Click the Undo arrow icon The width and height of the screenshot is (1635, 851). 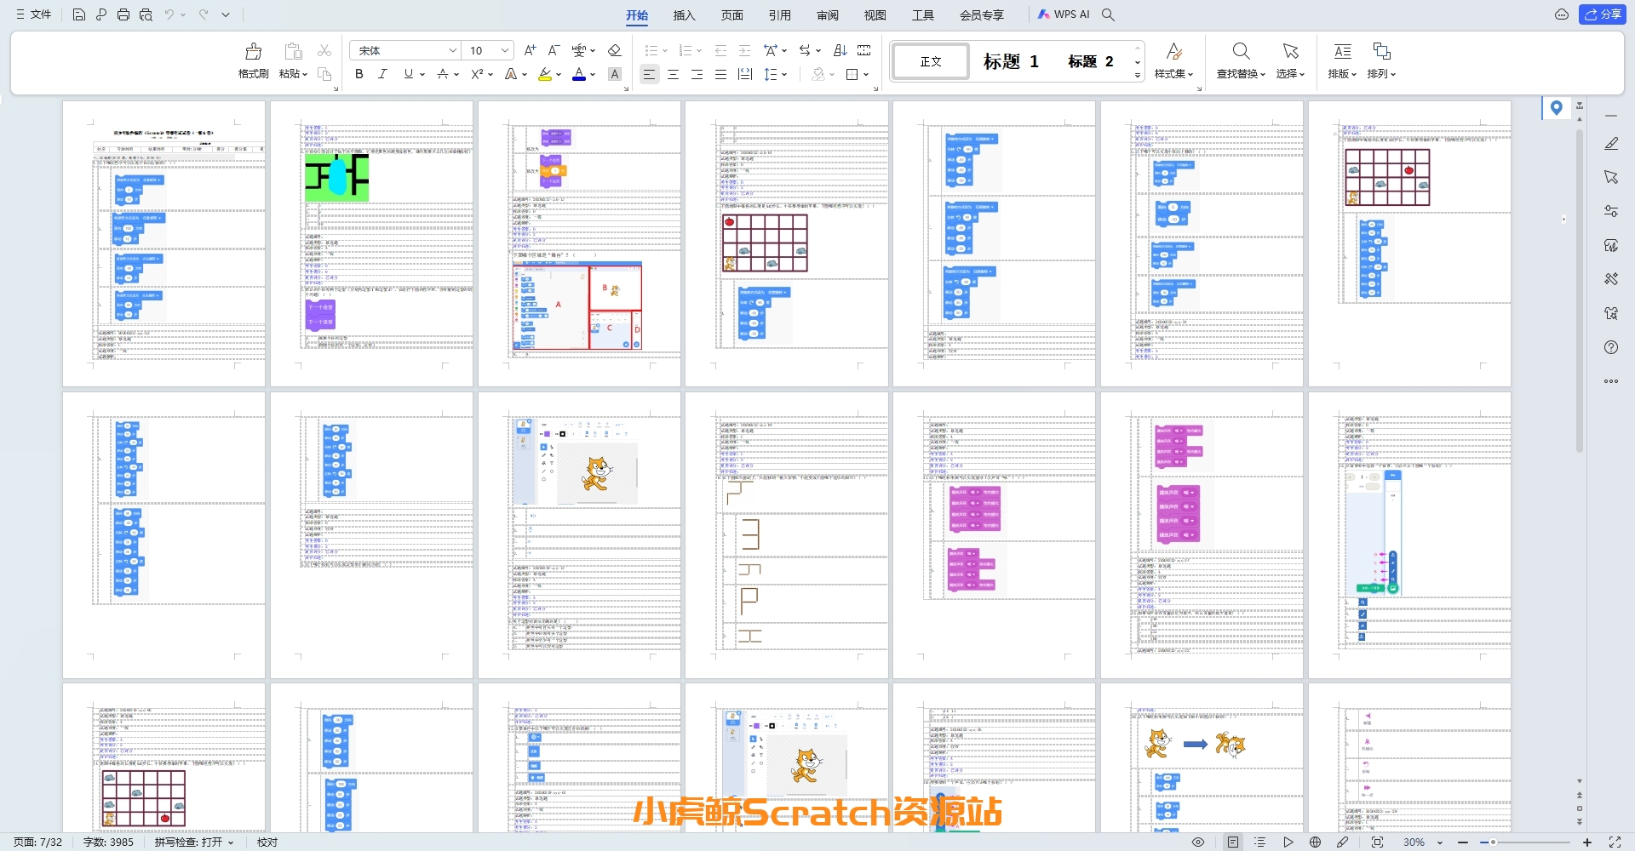tap(169, 14)
